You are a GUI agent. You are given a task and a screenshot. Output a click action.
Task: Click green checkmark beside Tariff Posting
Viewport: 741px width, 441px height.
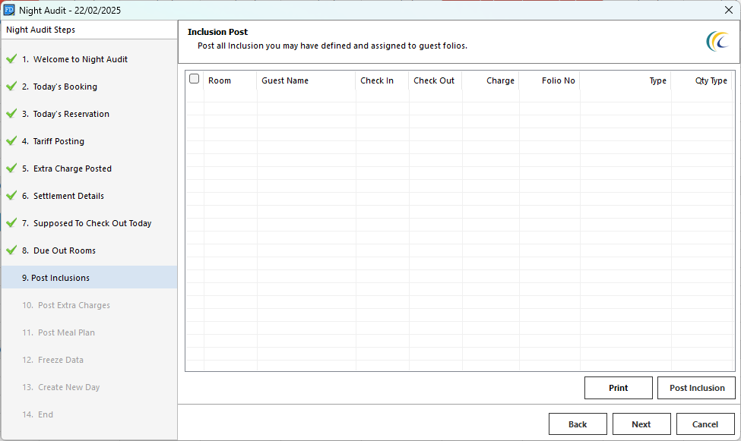[x=11, y=141]
